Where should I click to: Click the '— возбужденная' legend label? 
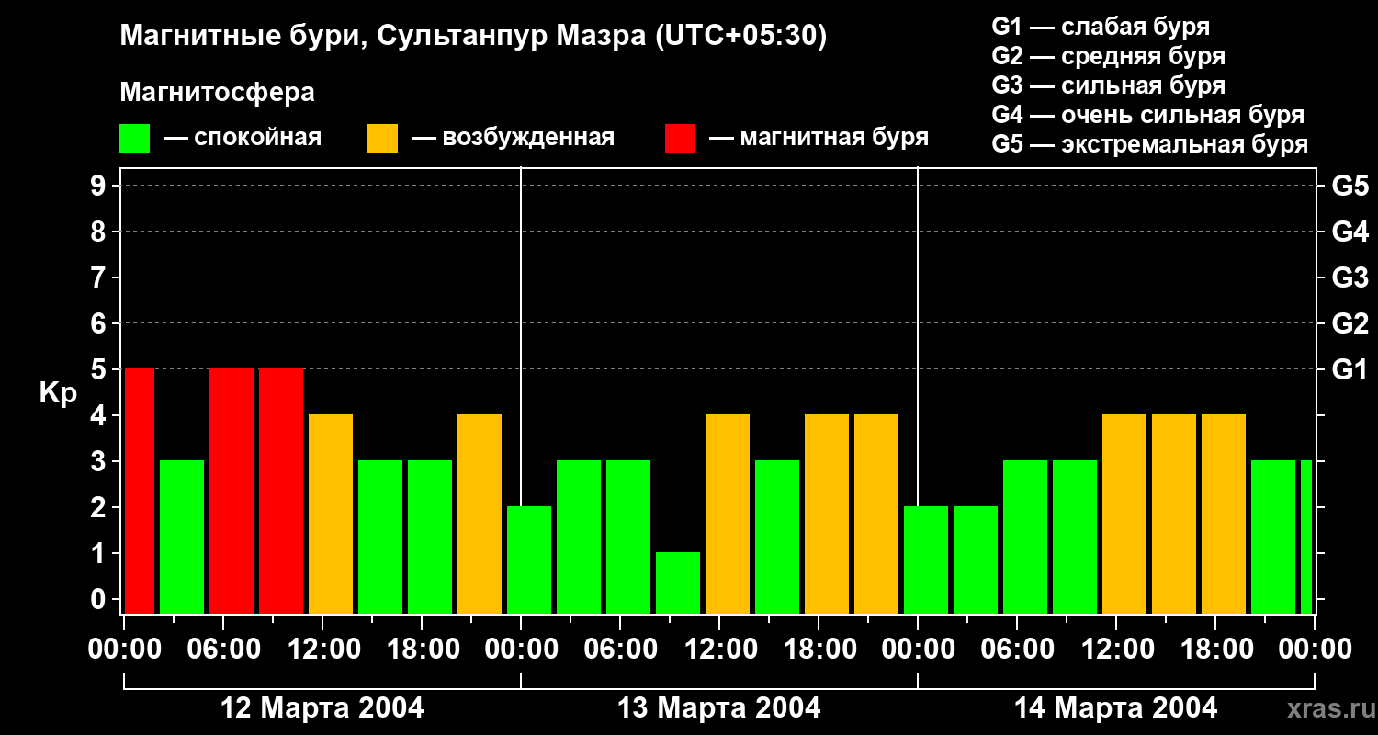[x=513, y=138]
